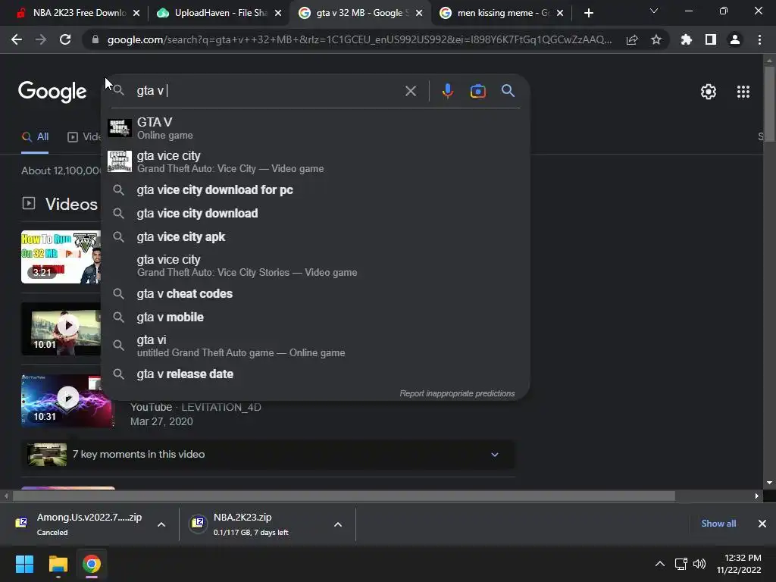Switch to UploadHaven File Sharing tab
This screenshot has width=776, height=582.
pyautogui.click(x=219, y=13)
